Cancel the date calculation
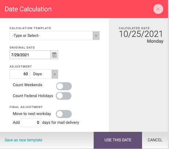This screenshot has height=149, width=169. [x=155, y=140]
